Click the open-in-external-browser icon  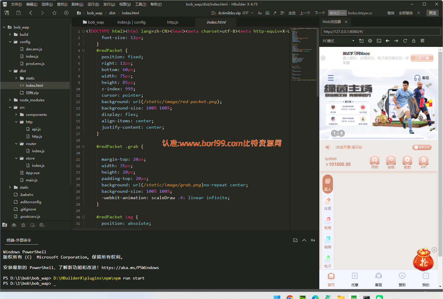coord(361,41)
